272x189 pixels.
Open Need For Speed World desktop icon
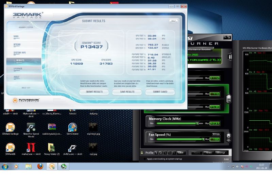coord(31,130)
